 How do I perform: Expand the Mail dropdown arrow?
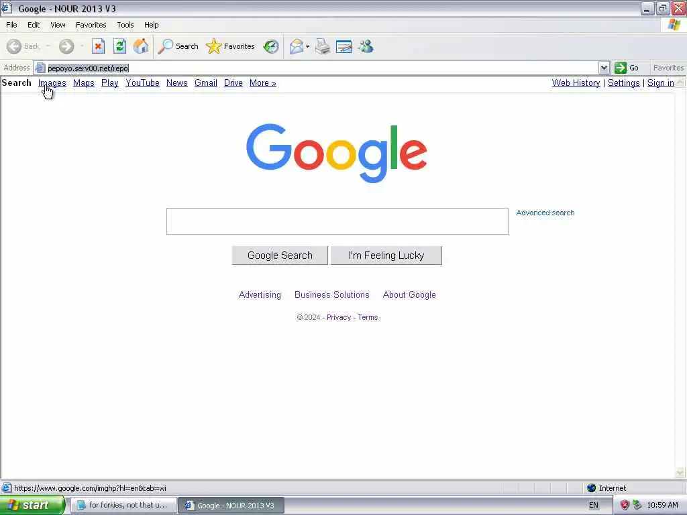[x=307, y=46]
